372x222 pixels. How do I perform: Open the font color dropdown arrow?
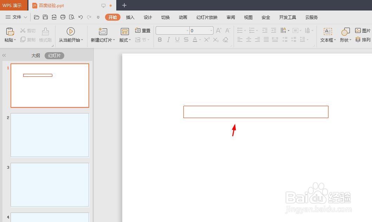click(199, 40)
